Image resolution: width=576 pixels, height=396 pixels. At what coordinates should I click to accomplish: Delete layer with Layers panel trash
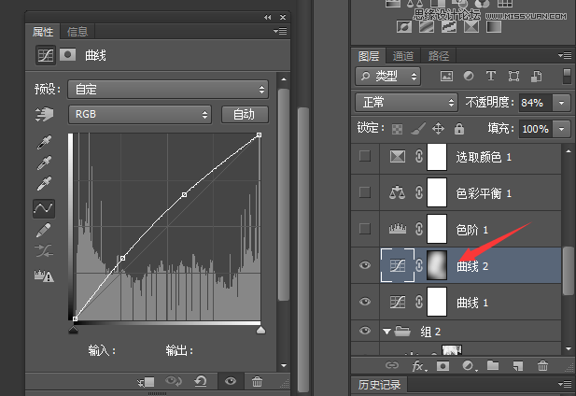click(x=542, y=365)
